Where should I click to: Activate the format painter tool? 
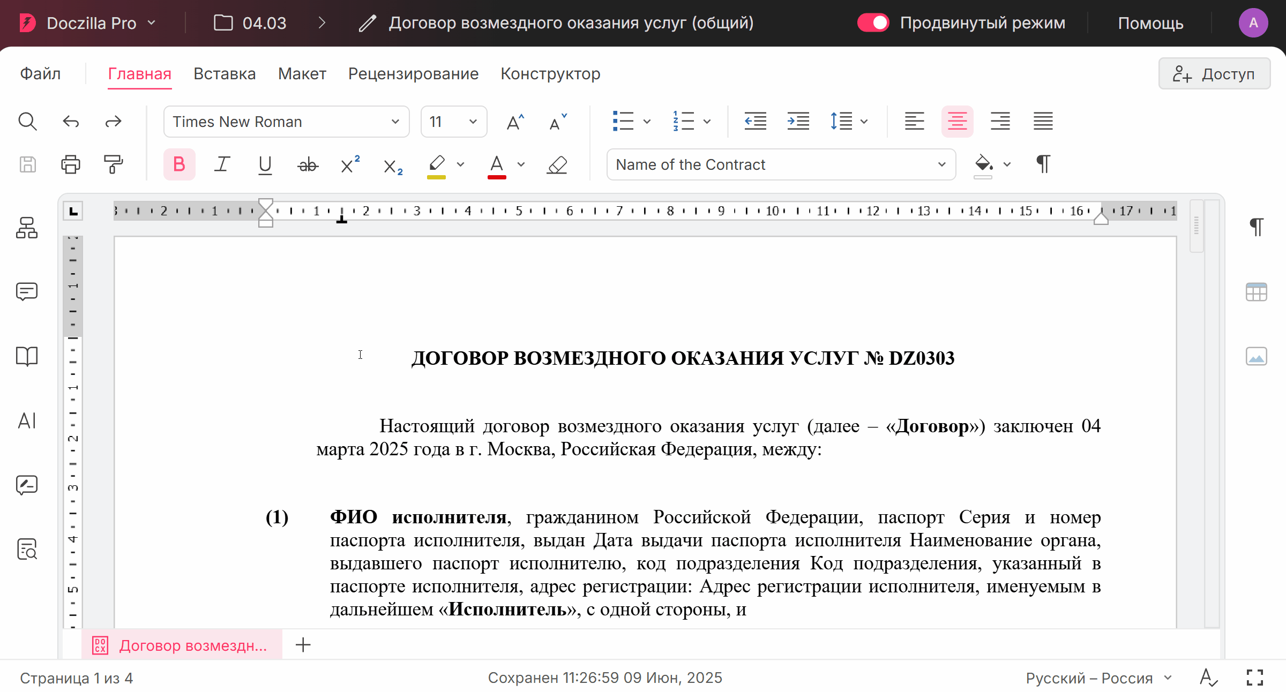coord(113,164)
